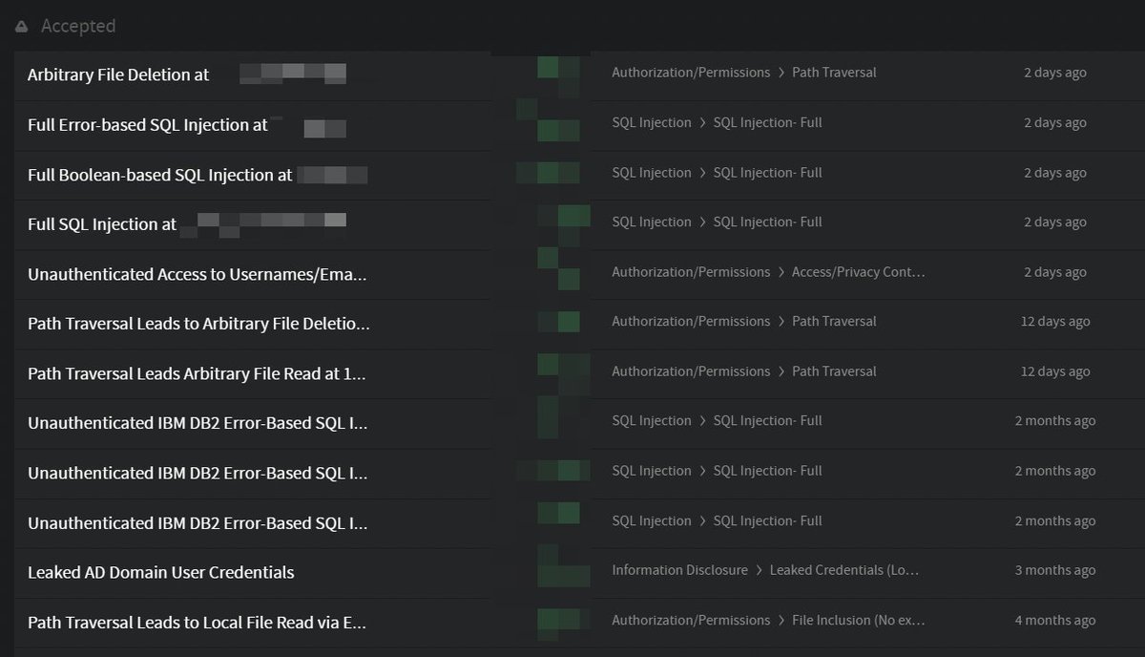The height and width of the screenshot is (657, 1145).
Task: Select Authorization/Permissions in Local File Read row
Action: pyautogui.click(x=691, y=620)
